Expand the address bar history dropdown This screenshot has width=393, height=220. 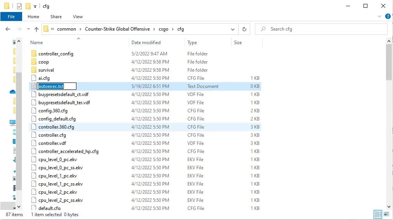233,29
